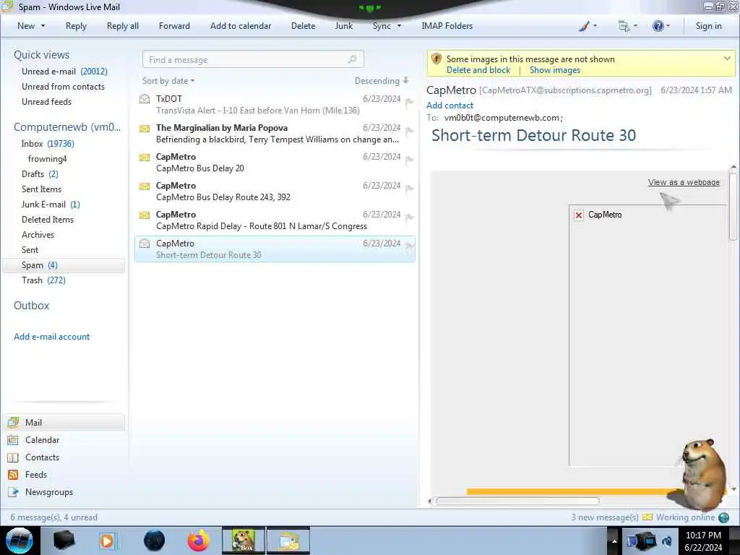Screen dimensions: 740x555
Task: Click Add e-mail account link
Action: coord(52,337)
